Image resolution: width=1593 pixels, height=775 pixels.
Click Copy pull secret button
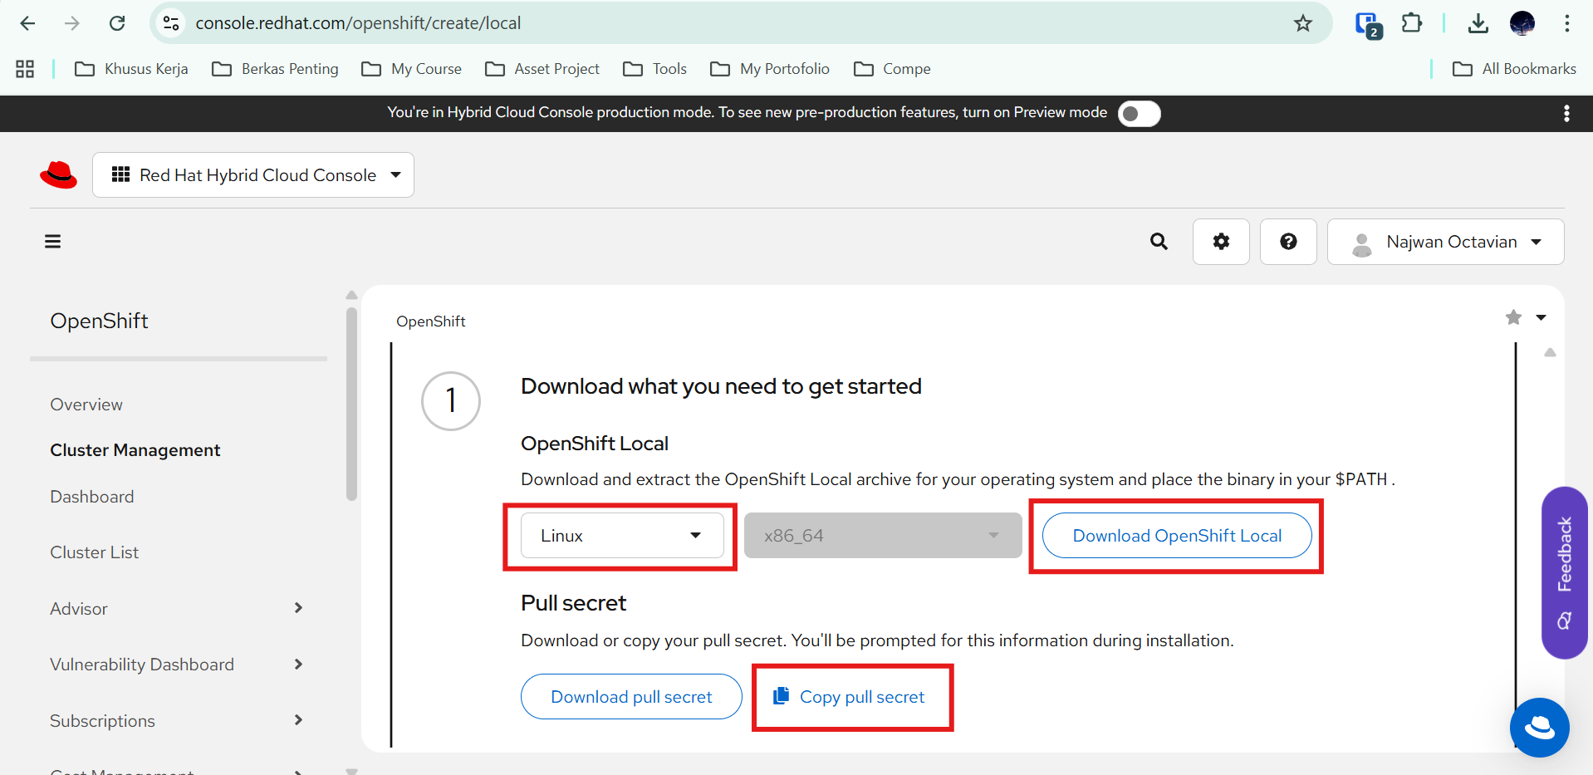850,697
